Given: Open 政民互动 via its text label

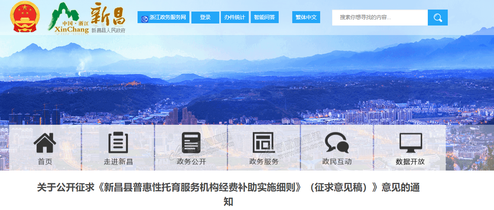Looking at the screenshot, I should pos(337,162).
